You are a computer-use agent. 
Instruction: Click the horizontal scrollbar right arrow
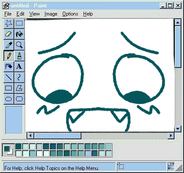(171, 136)
